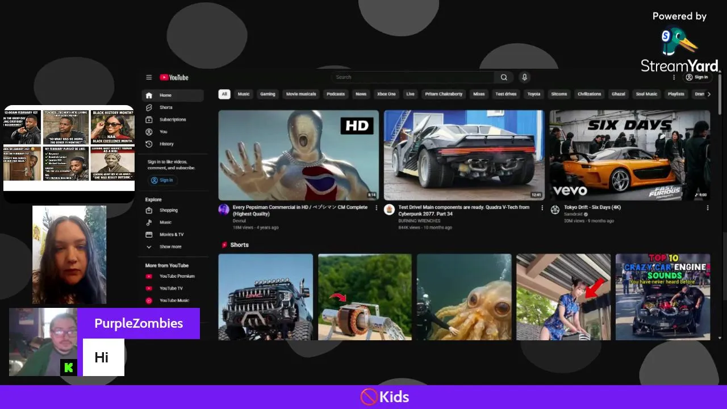727x409 pixels.
Task: Click Sign in button at top right
Action: pyautogui.click(x=697, y=77)
